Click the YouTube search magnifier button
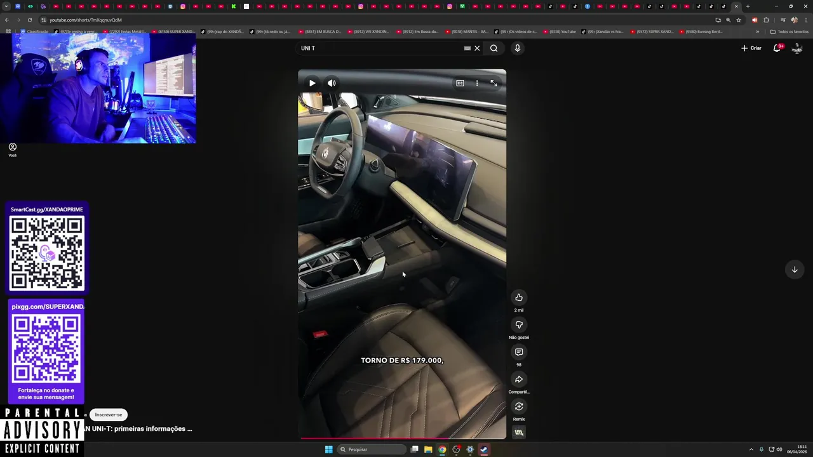 click(x=494, y=48)
